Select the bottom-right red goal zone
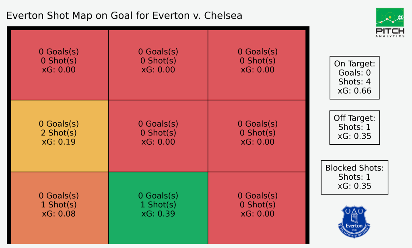412x248 pixels. tap(257, 208)
